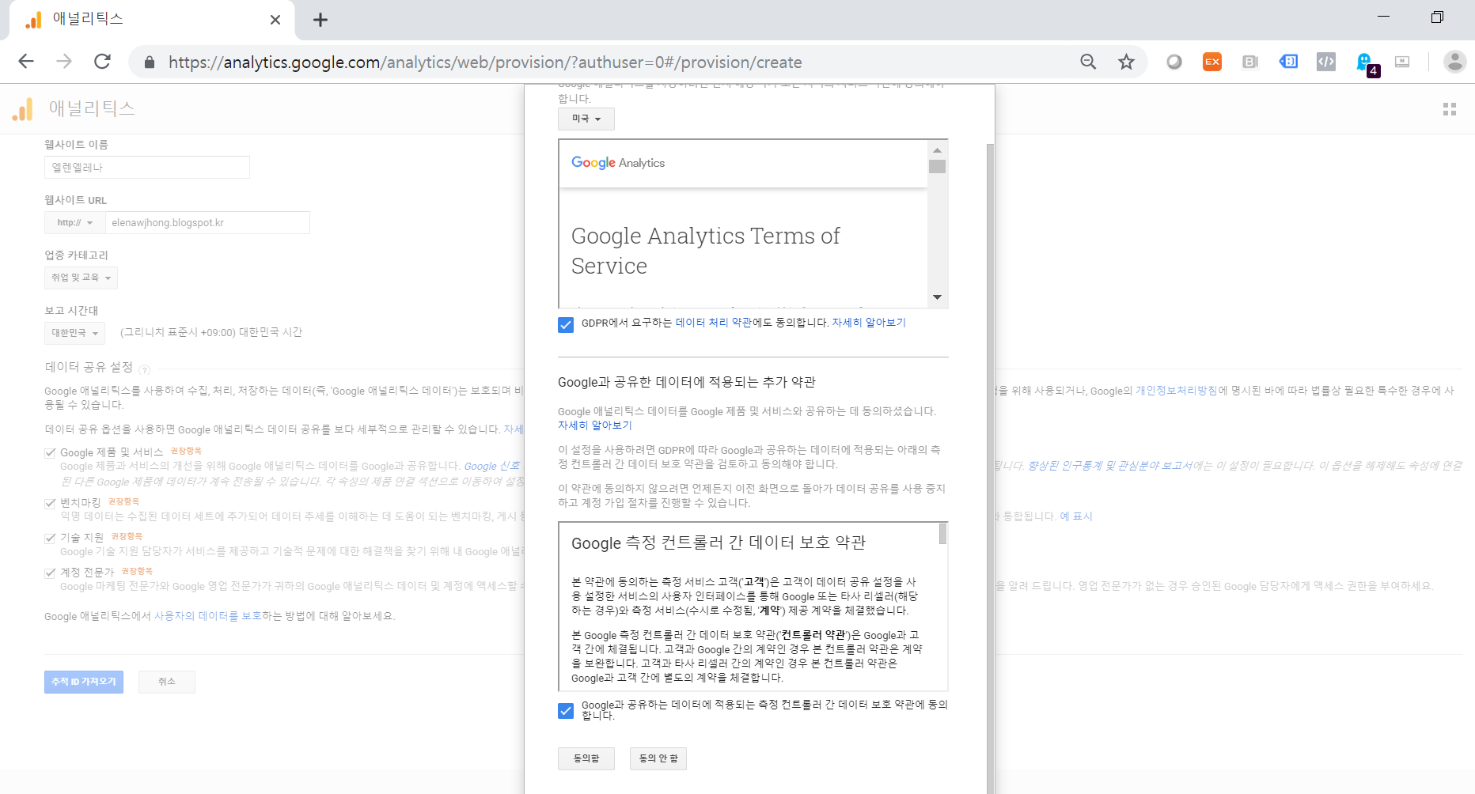1475x794 pixels.
Task: Click the 예 표시 link
Action: click(x=1076, y=516)
